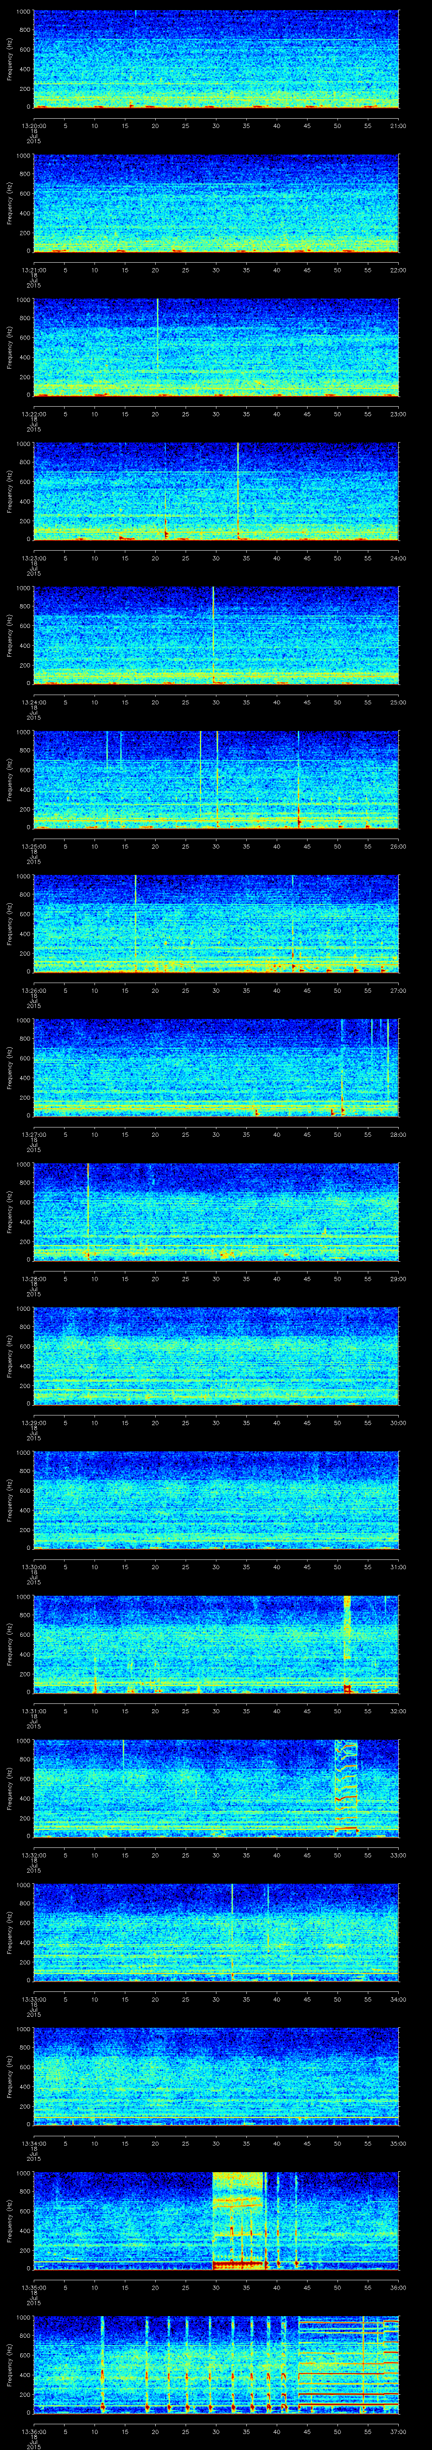Click the spectrogram panel starting at 13:35:00

[x=216, y=2221]
